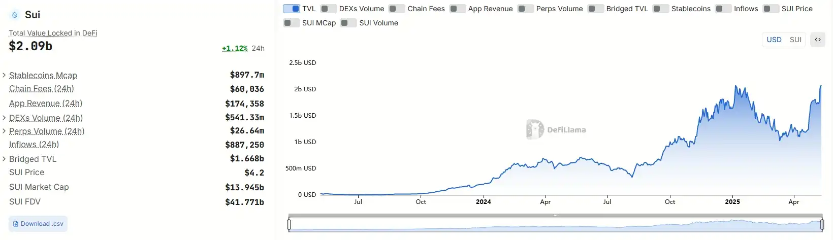833x240 pixels.
Task: Expand the Stablecoins Mcap row
Action: pyautogui.click(x=4, y=75)
